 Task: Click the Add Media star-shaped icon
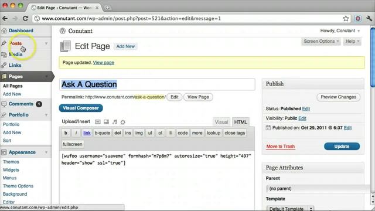pos(122,122)
